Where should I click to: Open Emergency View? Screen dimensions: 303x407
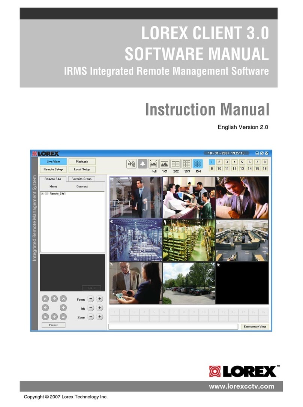click(255, 326)
